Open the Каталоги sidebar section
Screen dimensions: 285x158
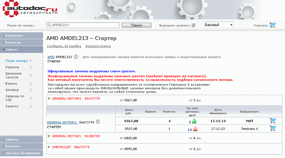click(21, 146)
